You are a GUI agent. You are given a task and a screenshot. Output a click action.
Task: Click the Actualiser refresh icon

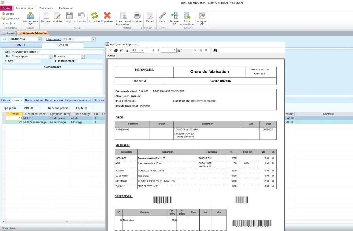point(94,16)
